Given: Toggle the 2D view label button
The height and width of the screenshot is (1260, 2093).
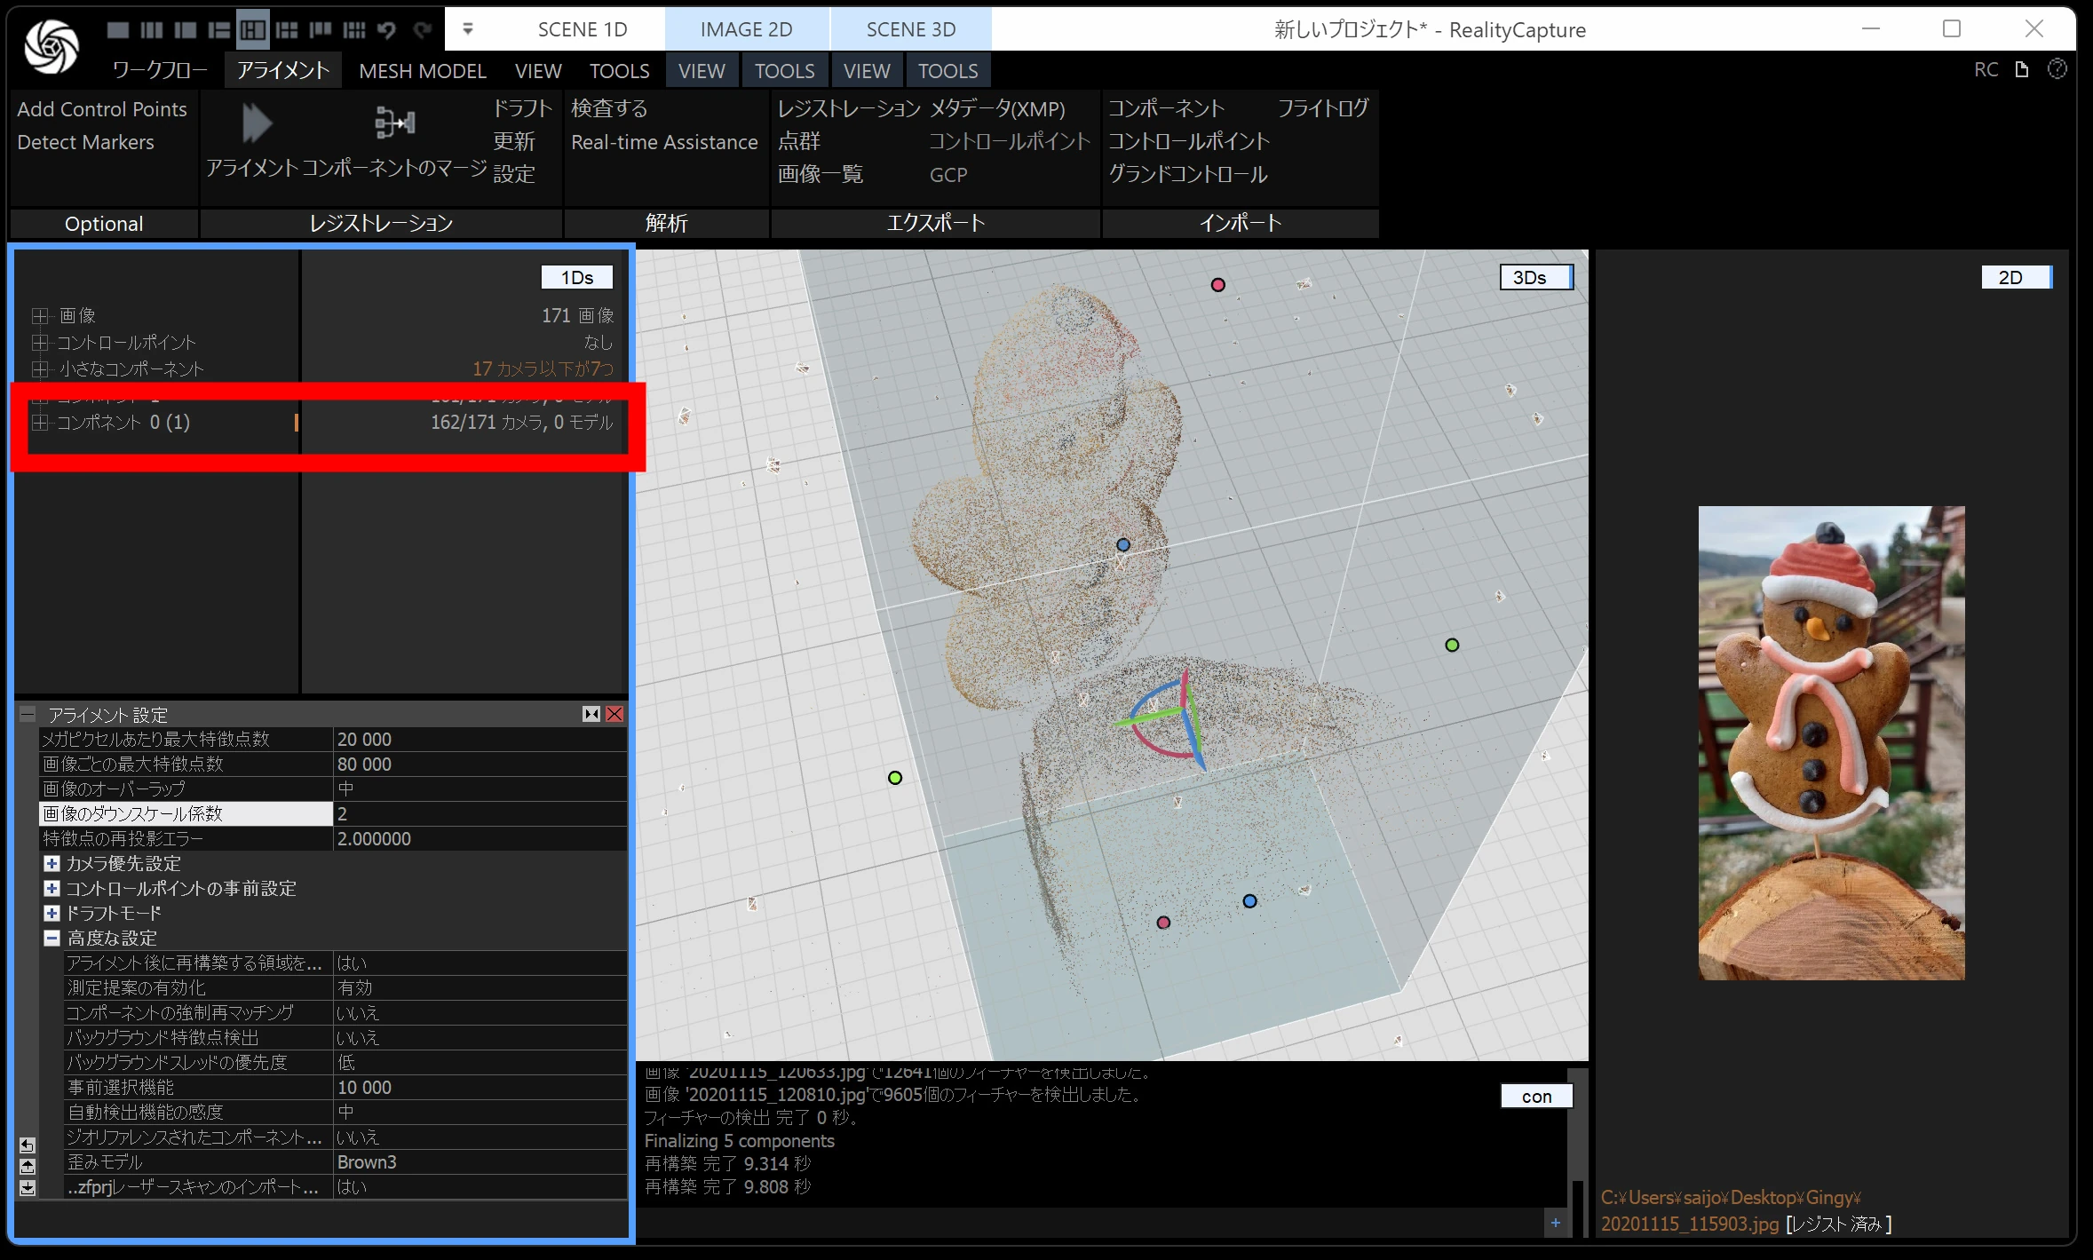Looking at the screenshot, I should pyautogui.click(x=2010, y=278).
